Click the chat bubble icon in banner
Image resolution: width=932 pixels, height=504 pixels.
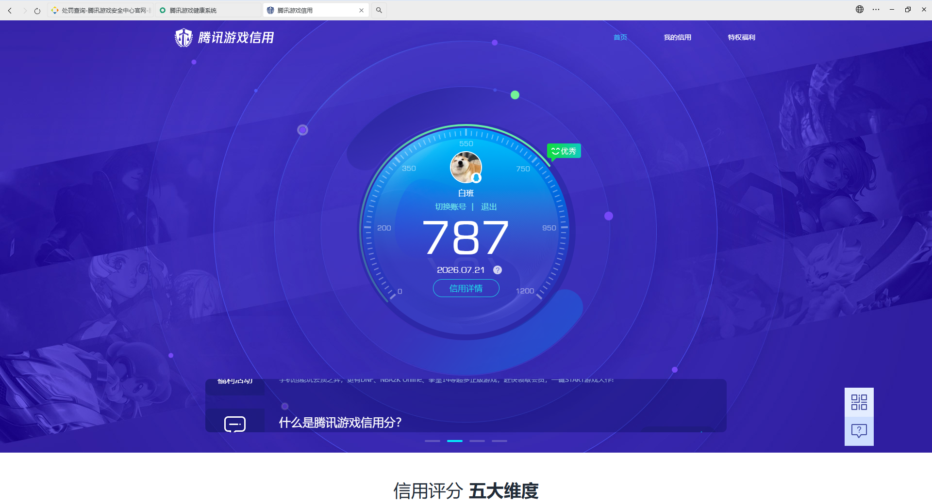[x=235, y=424]
